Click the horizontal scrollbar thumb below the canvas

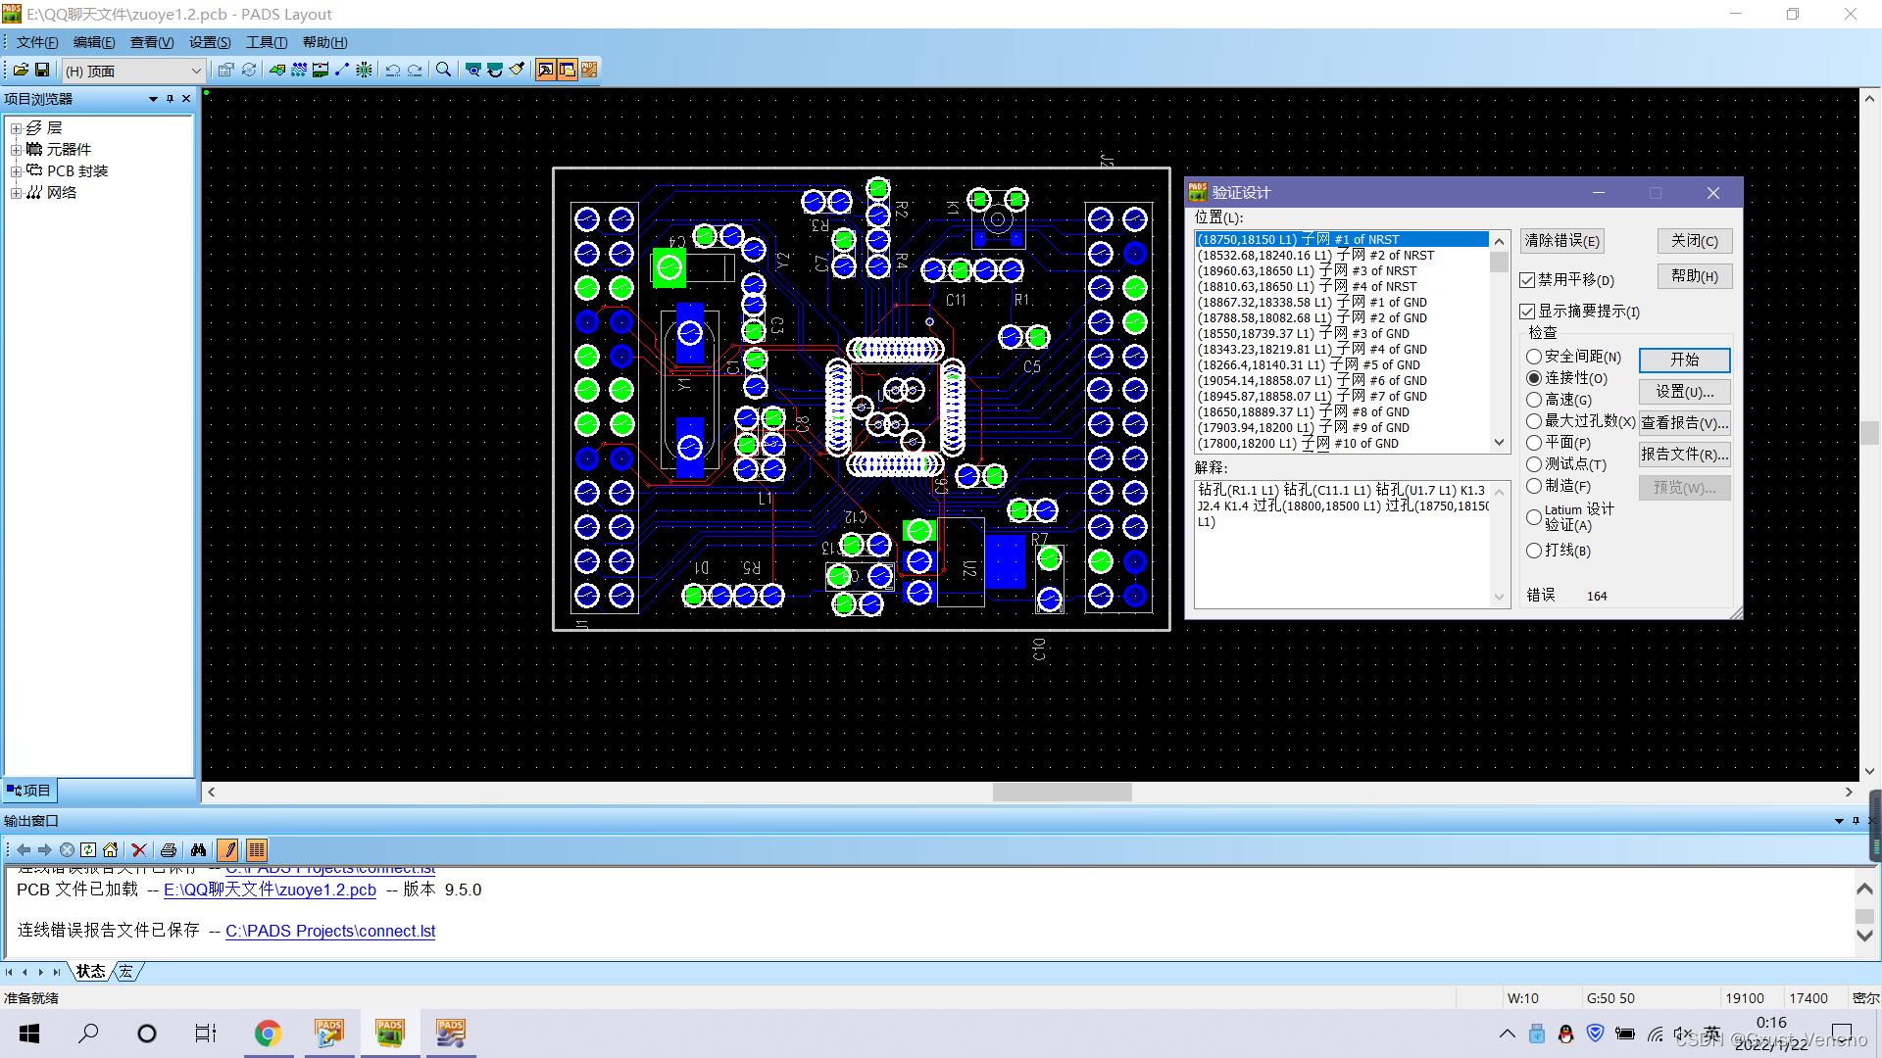(1062, 792)
